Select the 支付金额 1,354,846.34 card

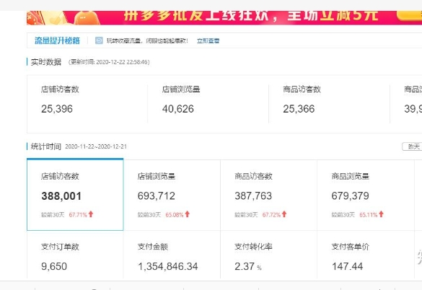(172, 255)
